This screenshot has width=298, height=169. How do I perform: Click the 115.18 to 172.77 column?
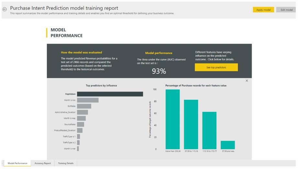209,130
